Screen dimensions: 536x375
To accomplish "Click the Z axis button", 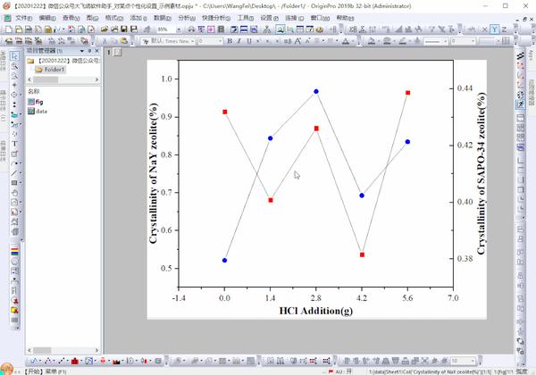I will coord(504,29).
